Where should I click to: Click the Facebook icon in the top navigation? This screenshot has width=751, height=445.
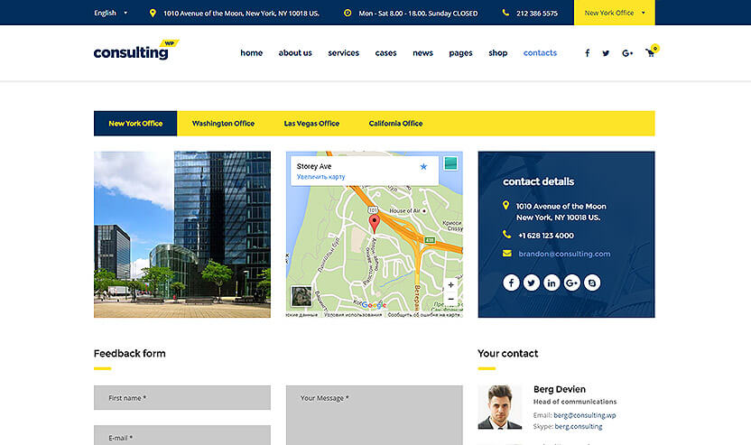(587, 53)
